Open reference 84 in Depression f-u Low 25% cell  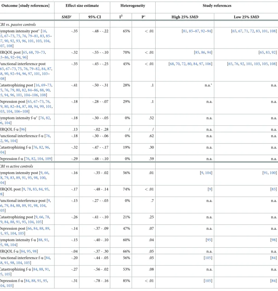click(x=274, y=281)
